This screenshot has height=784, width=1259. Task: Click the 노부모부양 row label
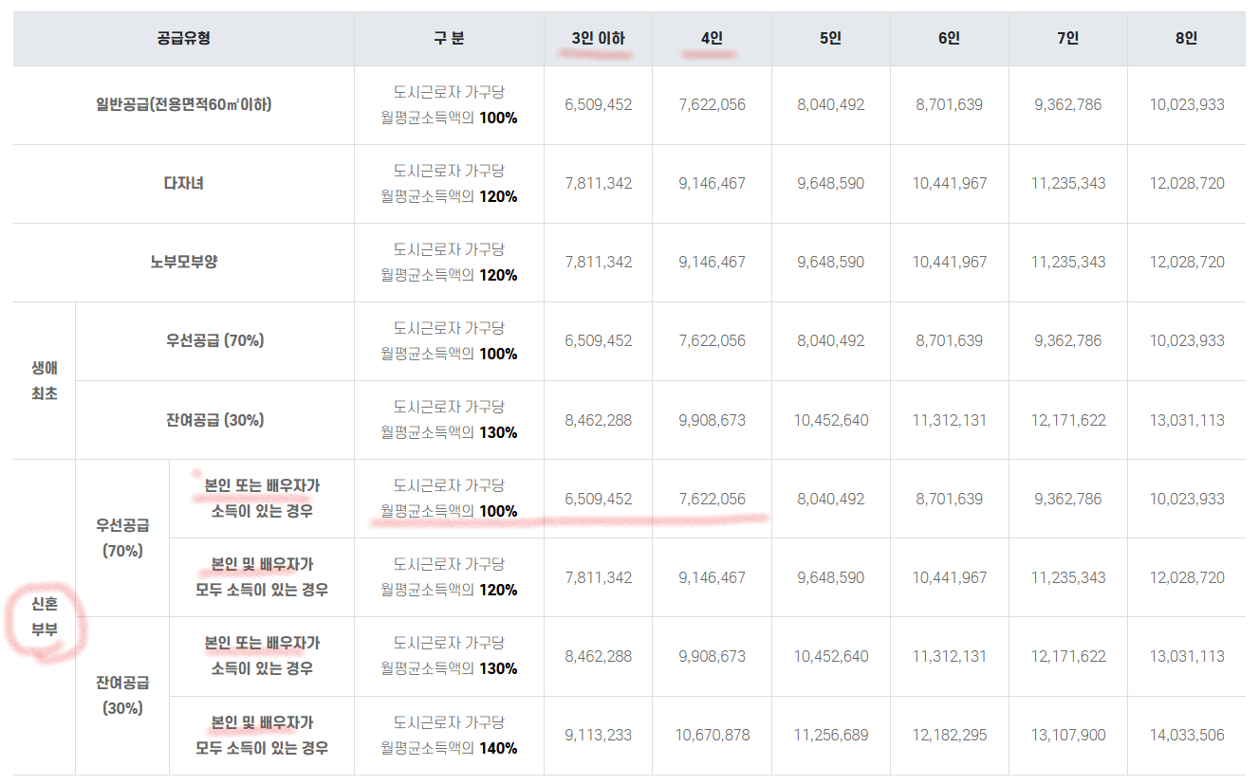point(181,263)
